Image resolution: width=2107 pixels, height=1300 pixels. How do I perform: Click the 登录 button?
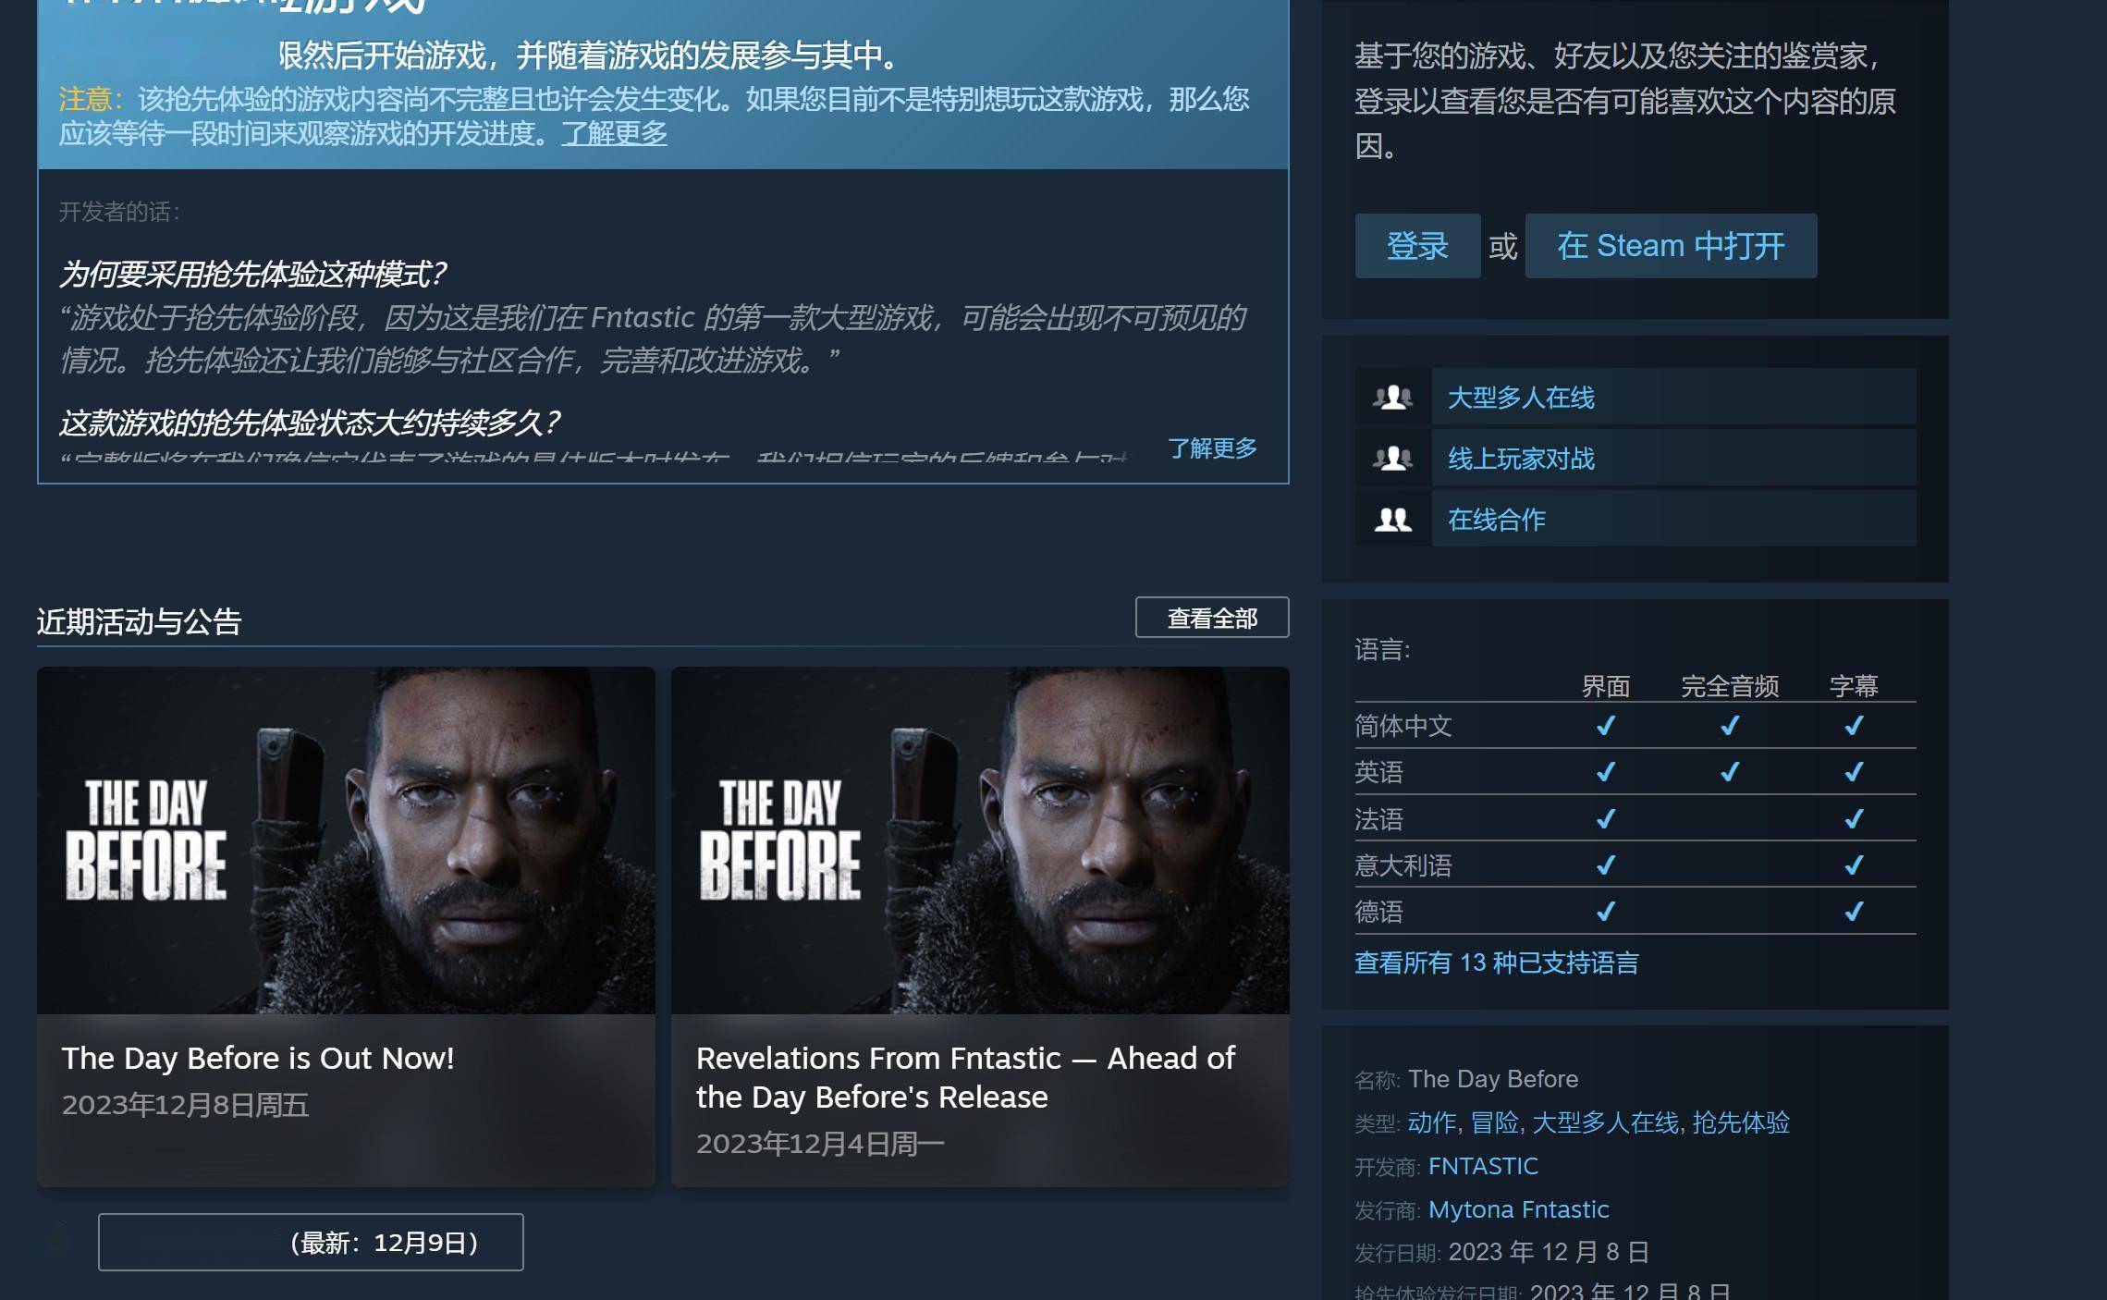tap(1416, 246)
